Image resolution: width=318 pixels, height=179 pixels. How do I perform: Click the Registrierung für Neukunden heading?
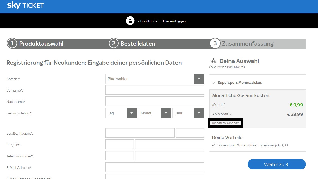(94, 63)
